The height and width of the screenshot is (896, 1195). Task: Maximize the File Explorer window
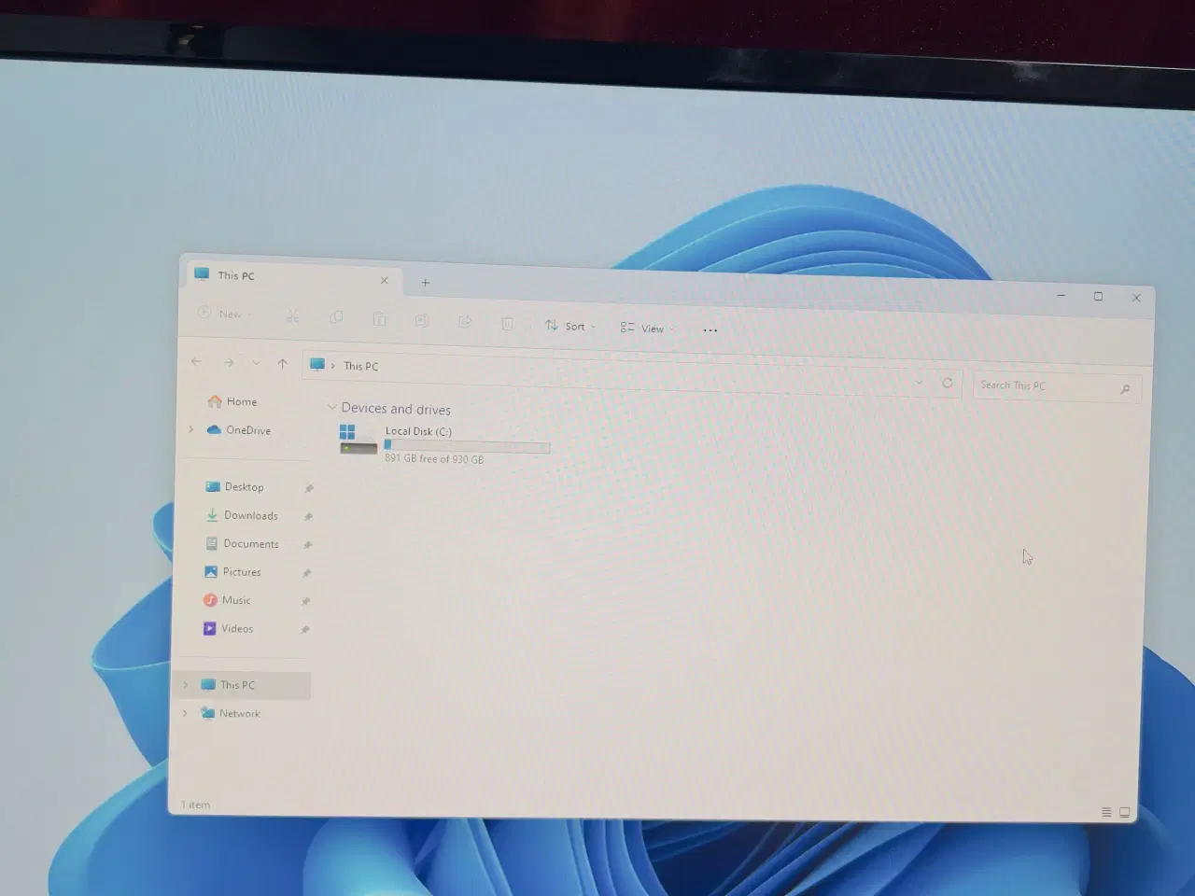[x=1098, y=296]
